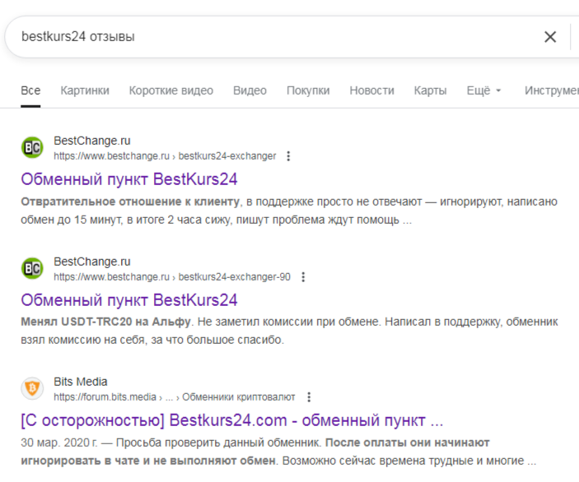Click the Bits Media shield favicon
Screen dimensions: 579x482
point(32,388)
